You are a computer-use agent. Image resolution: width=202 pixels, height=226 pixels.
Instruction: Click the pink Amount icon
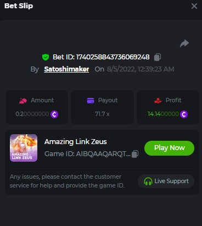(x=23, y=101)
